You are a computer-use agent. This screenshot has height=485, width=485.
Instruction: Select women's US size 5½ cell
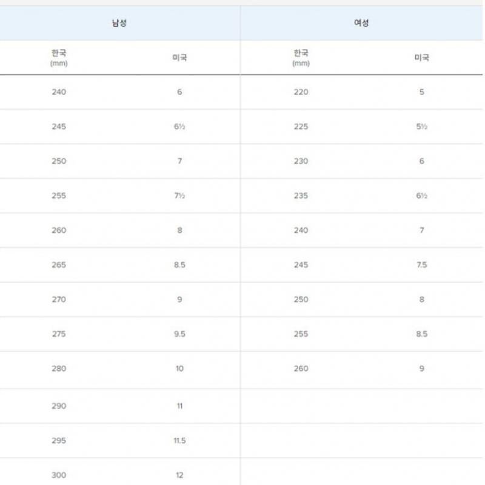pos(421,127)
